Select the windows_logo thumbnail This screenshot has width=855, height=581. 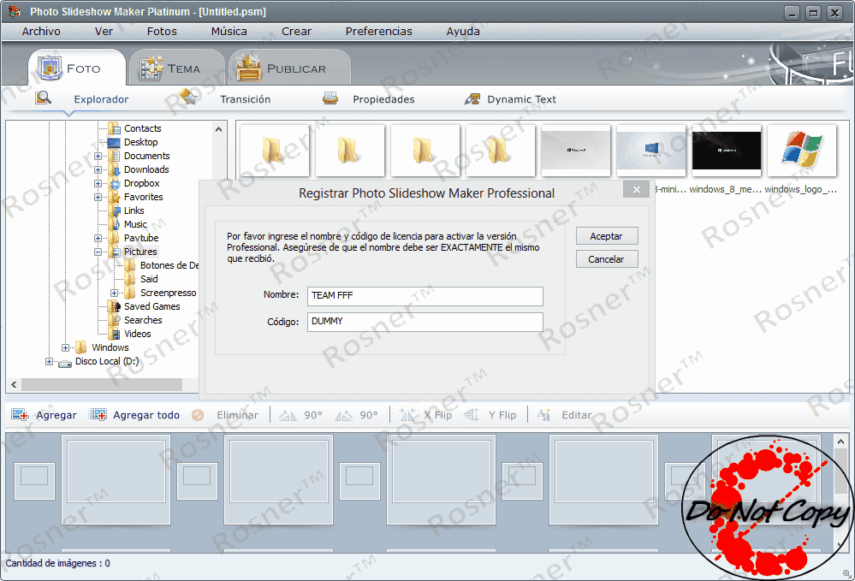pyautogui.click(x=802, y=151)
